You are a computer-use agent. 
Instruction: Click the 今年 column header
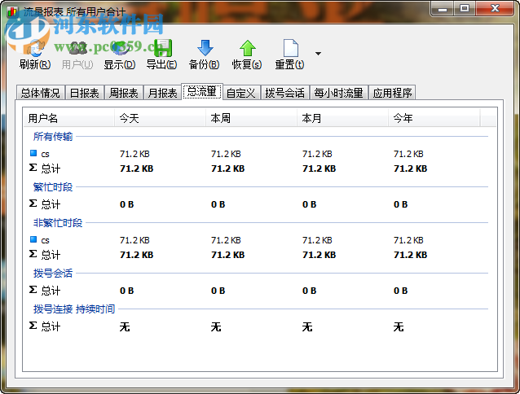434,118
